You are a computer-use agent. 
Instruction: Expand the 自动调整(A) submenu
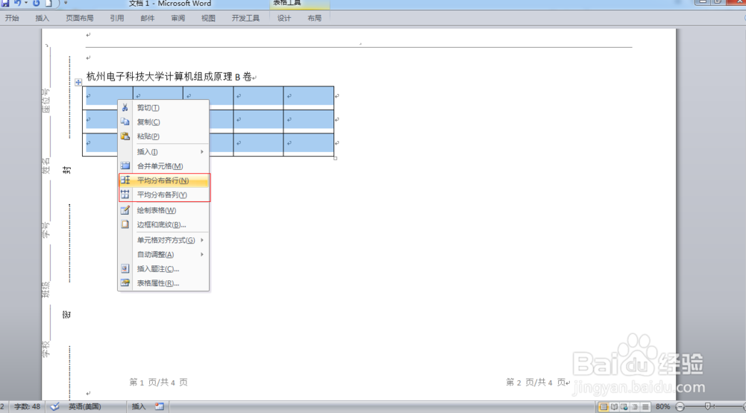click(163, 254)
